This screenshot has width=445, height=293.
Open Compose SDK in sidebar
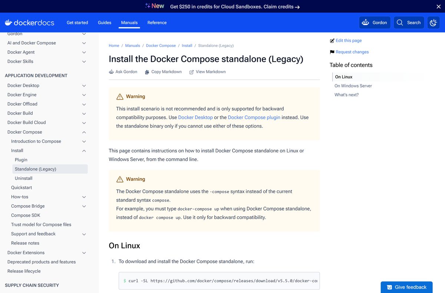26,215
